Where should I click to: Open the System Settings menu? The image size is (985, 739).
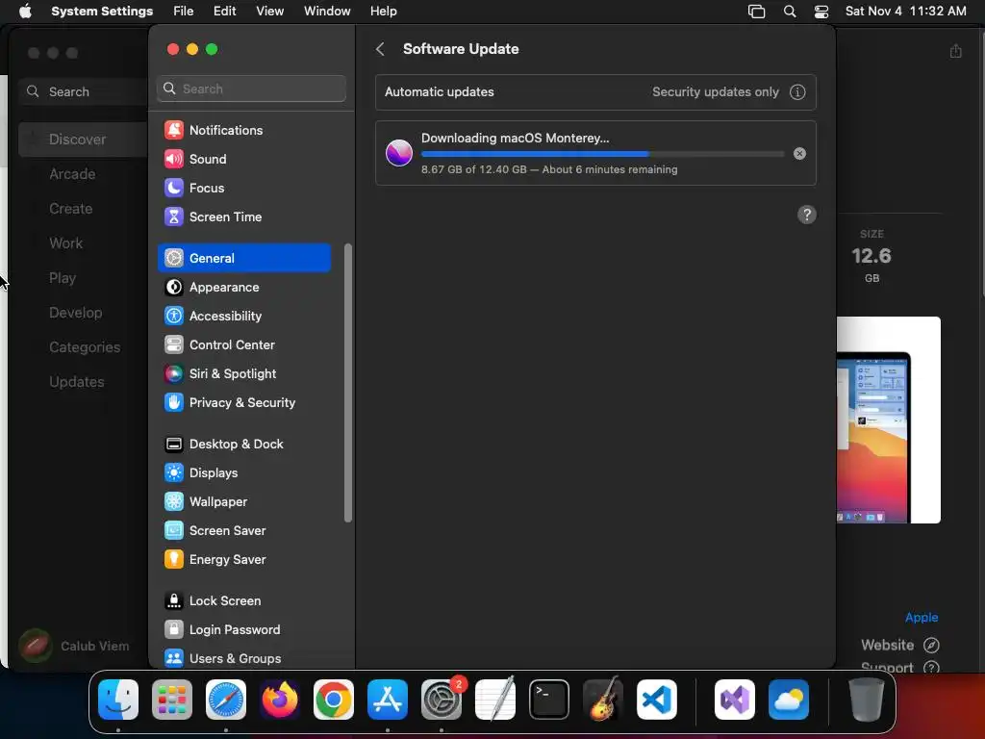tap(102, 12)
